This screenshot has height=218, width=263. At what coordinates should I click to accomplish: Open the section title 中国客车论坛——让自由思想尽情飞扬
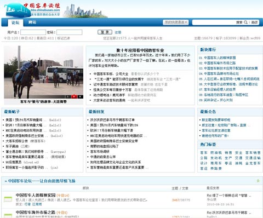[x=42, y=181]
